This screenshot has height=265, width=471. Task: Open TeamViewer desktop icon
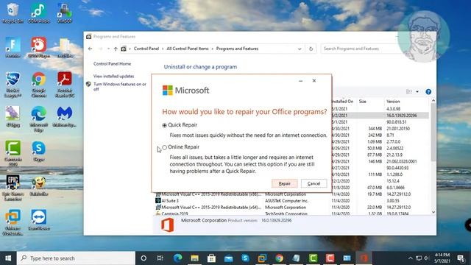(x=39, y=220)
